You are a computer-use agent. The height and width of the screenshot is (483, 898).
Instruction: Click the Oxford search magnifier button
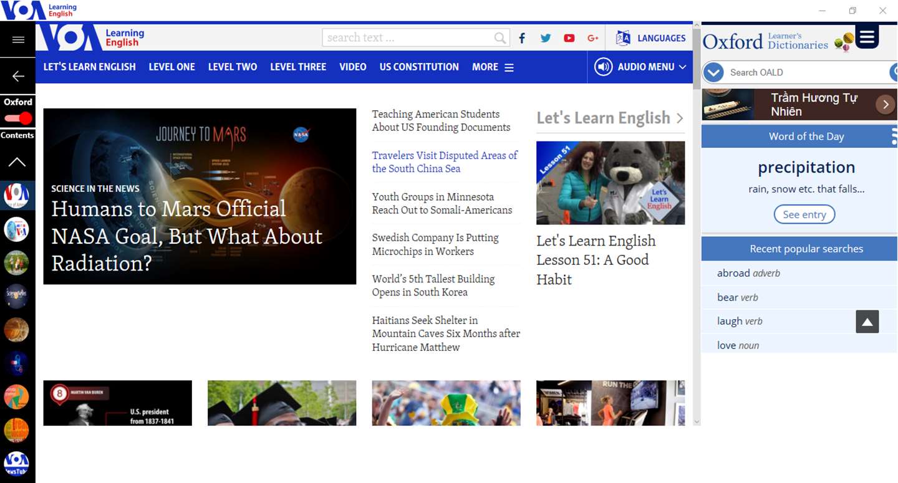(894, 72)
